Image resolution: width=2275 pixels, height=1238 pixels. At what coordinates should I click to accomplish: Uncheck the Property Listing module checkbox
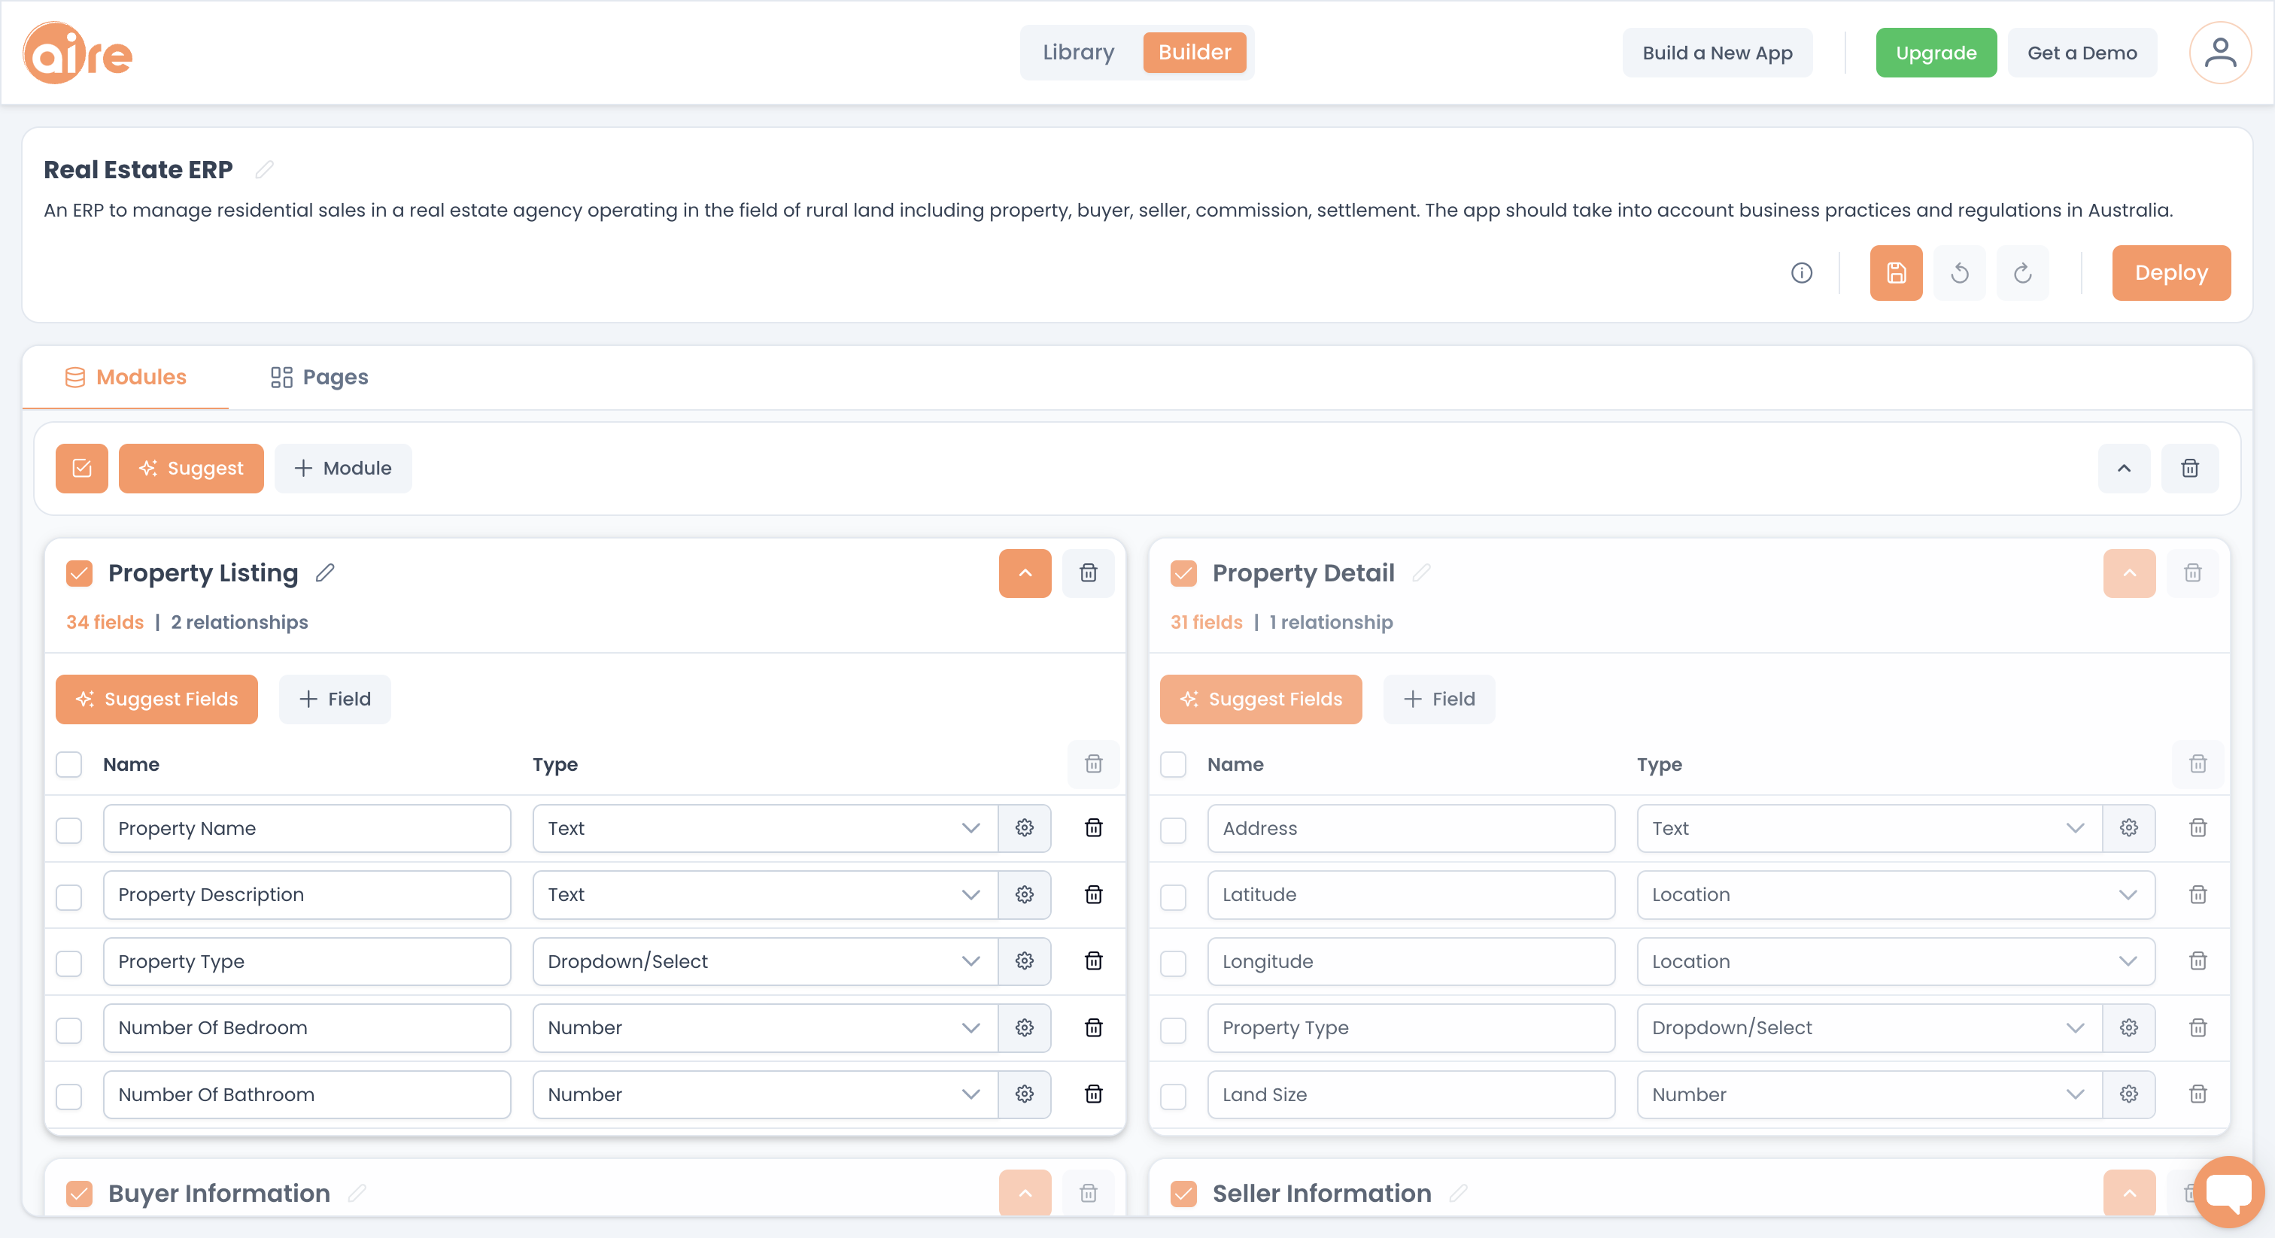coord(80,573)
